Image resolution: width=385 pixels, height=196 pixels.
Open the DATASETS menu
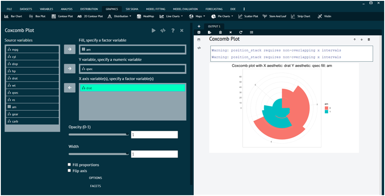(26, 9)
